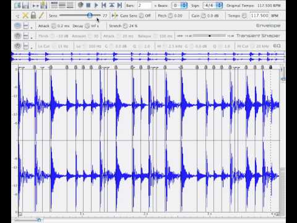
Task: Select the yellow hide-slice X tool
Action: [25, 15]
